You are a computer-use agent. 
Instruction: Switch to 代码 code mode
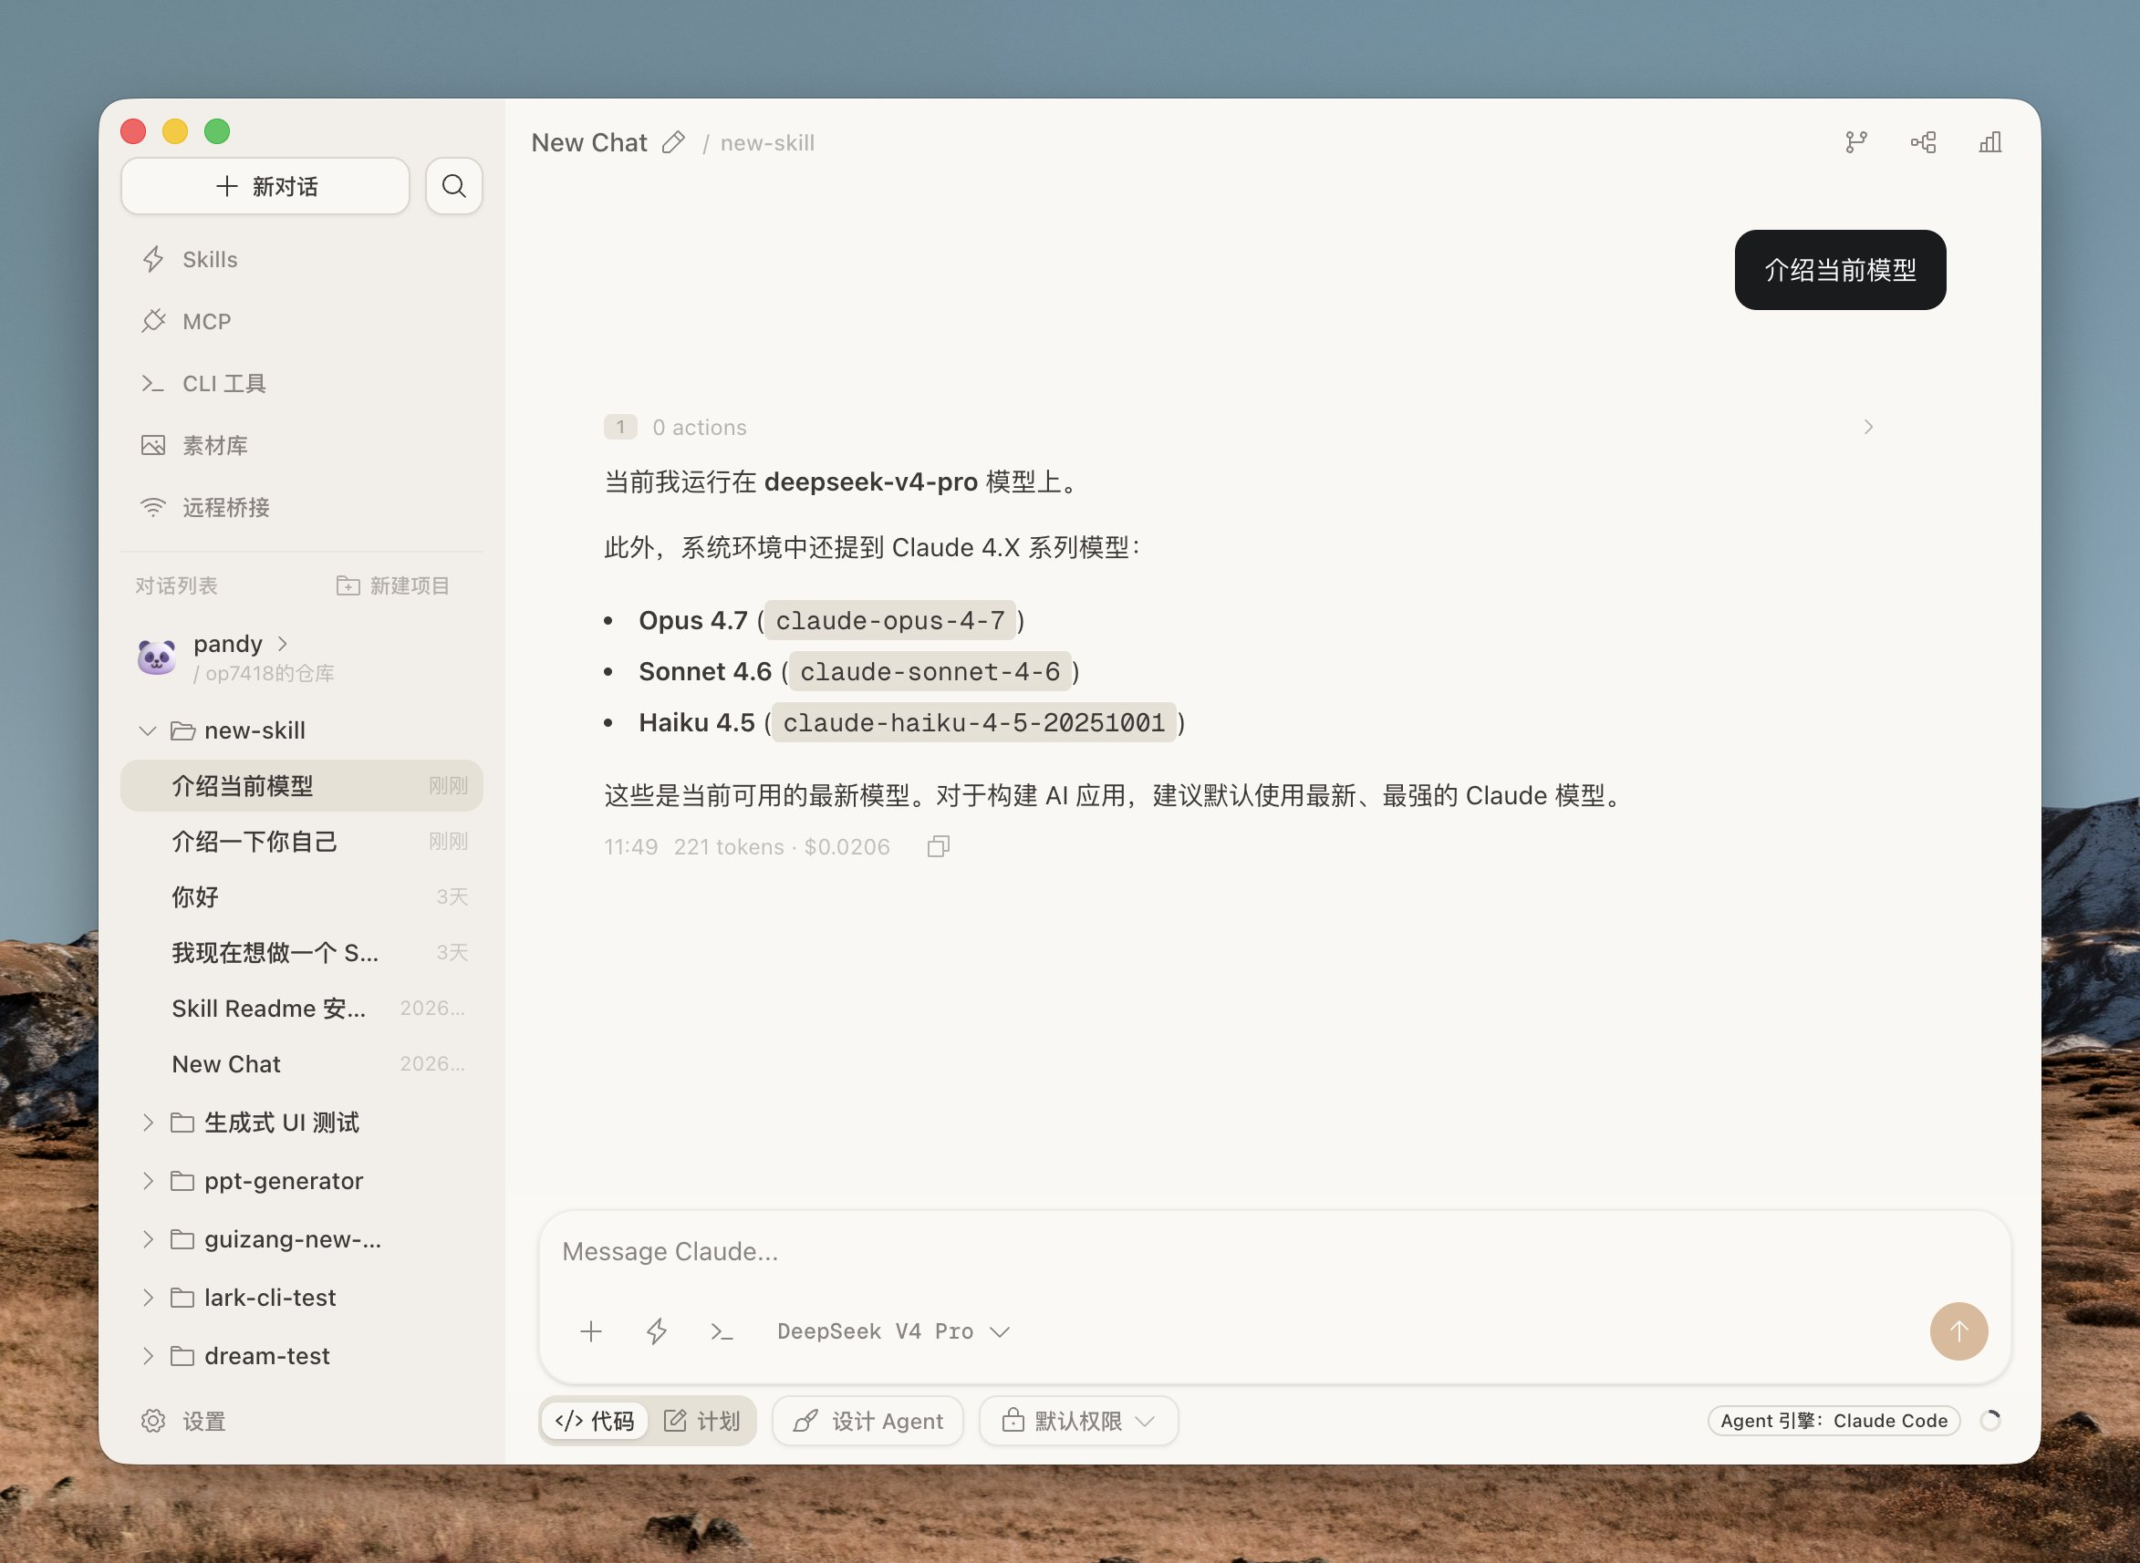[596, 1420]
